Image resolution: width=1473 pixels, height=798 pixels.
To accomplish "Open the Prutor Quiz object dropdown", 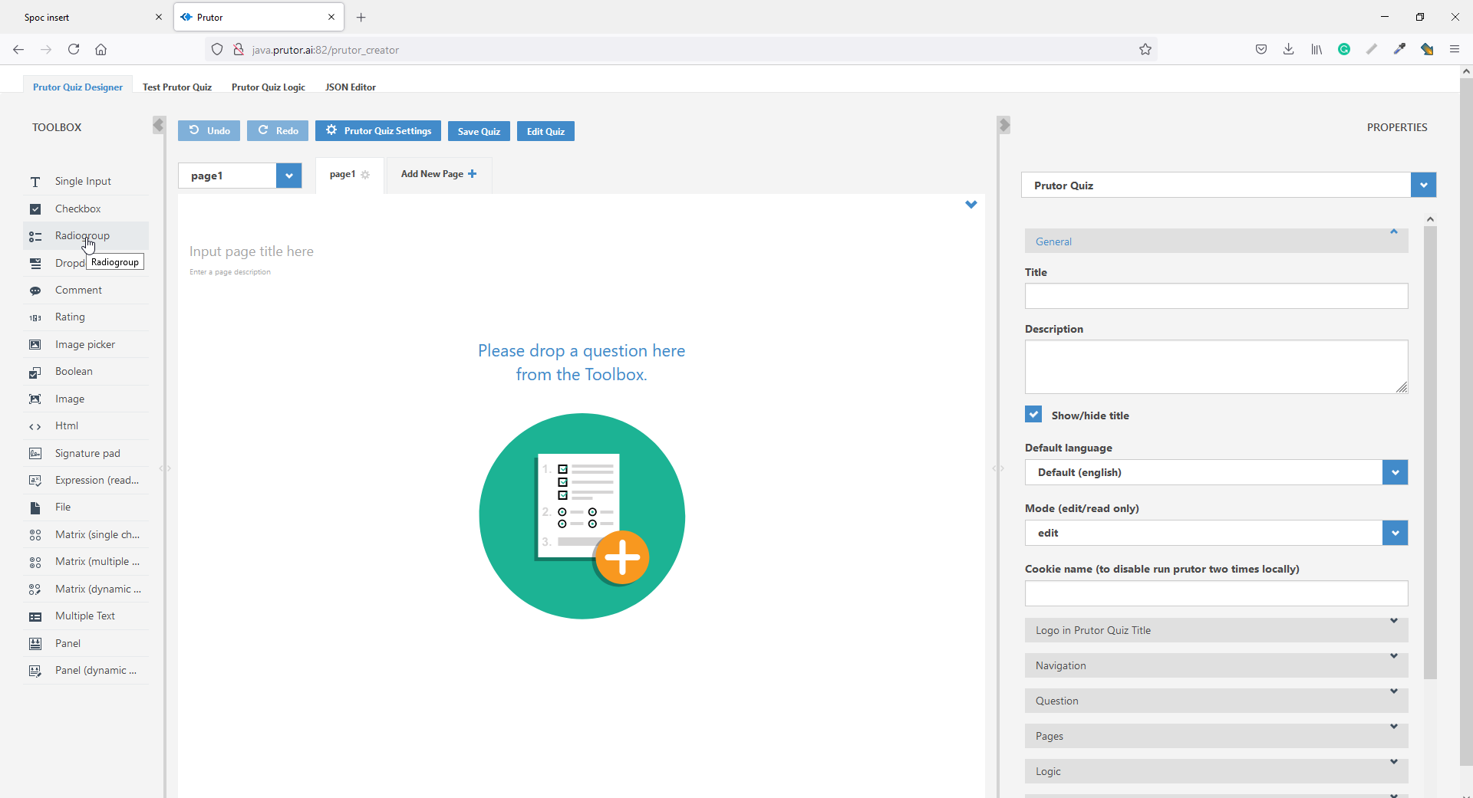I will coord(1423,185).
